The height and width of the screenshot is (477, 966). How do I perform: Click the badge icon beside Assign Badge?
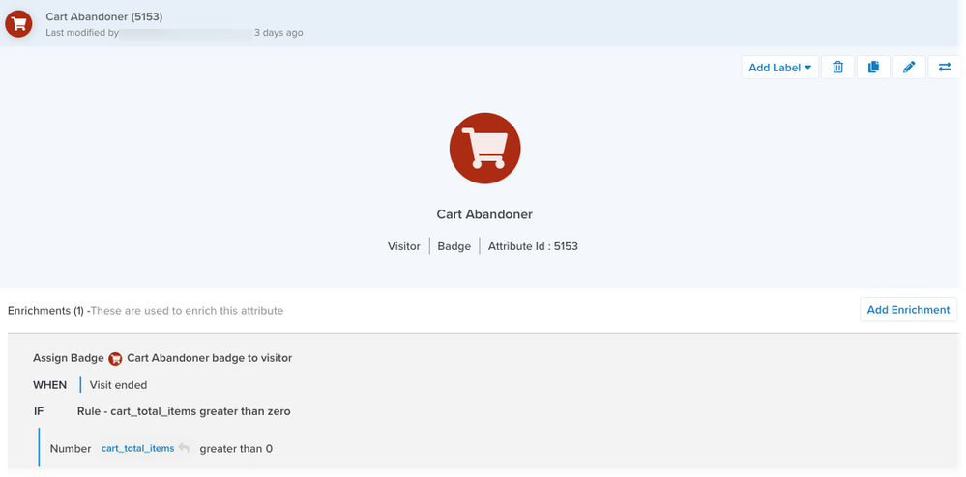[115, 359]
